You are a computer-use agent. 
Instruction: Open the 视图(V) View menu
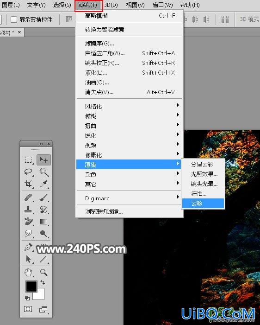click(x=135, y=5)
